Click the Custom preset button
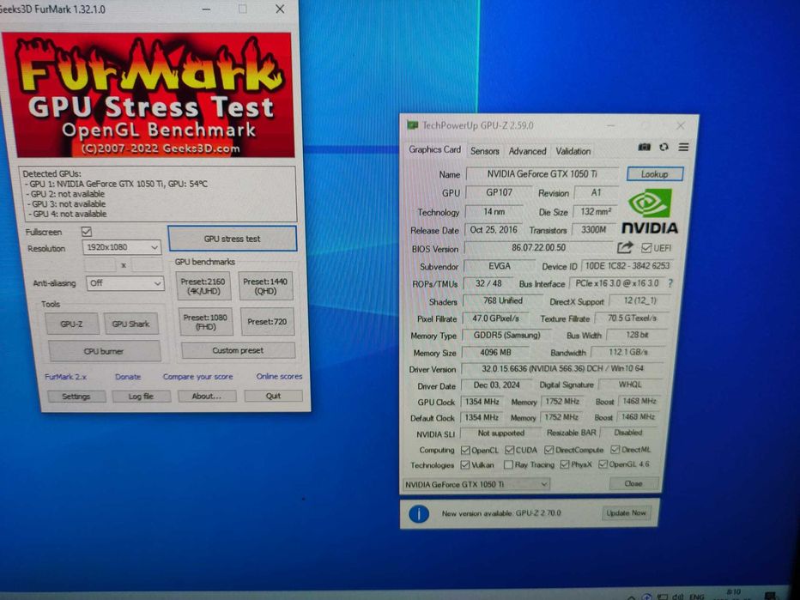The width and height of the screenshot is (800, 600). pos(238,350)
